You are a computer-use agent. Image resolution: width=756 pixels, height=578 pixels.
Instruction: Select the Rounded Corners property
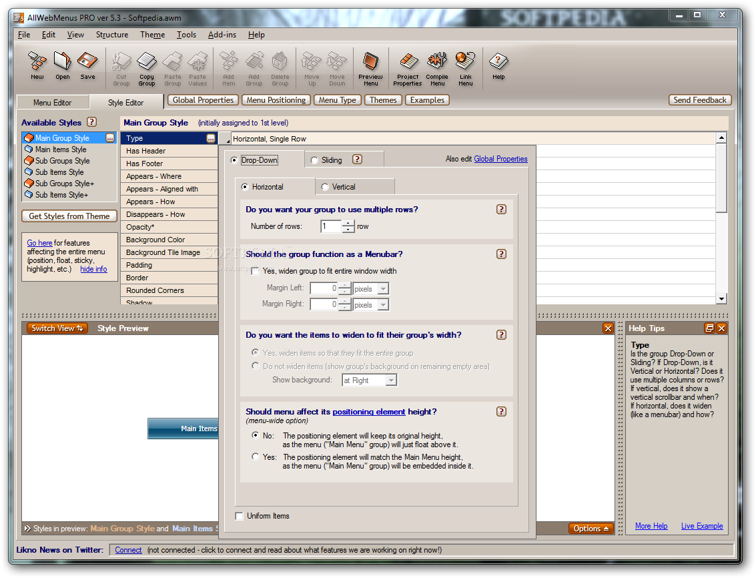point(169,290)
